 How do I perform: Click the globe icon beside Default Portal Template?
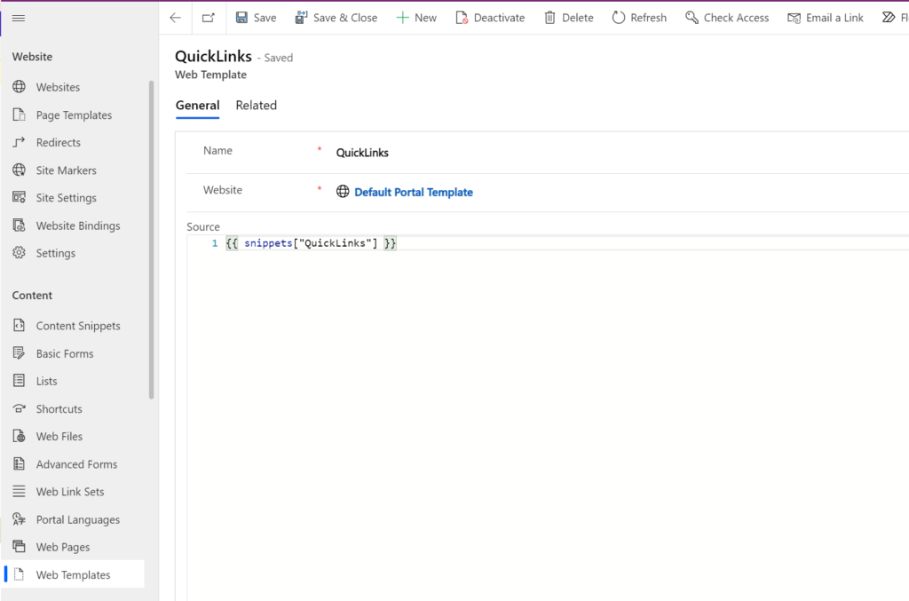343,191
